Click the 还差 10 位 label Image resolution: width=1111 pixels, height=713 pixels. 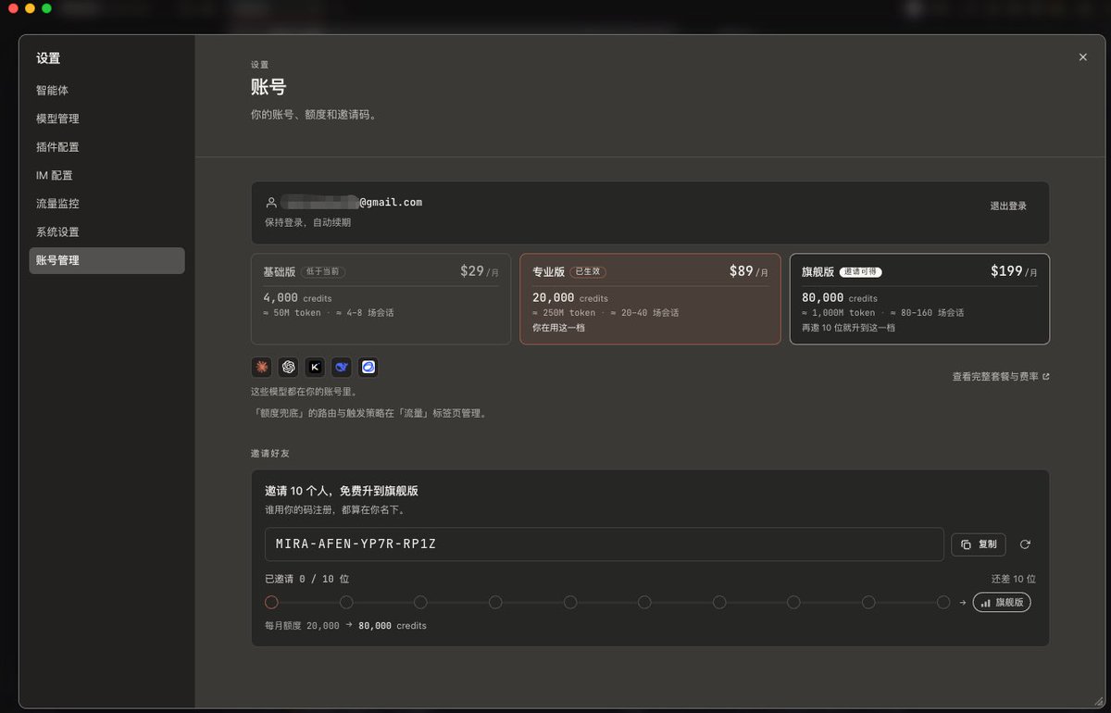[1013, 579]
